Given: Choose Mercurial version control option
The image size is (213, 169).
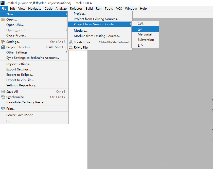Looking at the screenshot, I should pos(145,34).
